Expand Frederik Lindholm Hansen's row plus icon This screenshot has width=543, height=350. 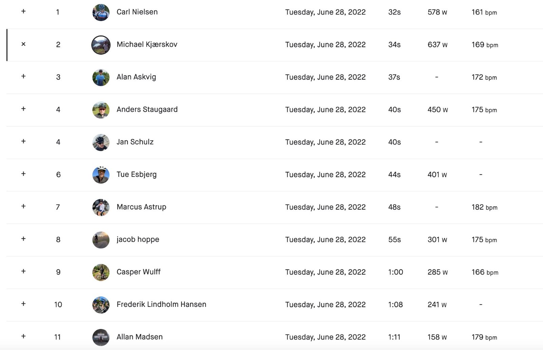click(x=23, y=303)
